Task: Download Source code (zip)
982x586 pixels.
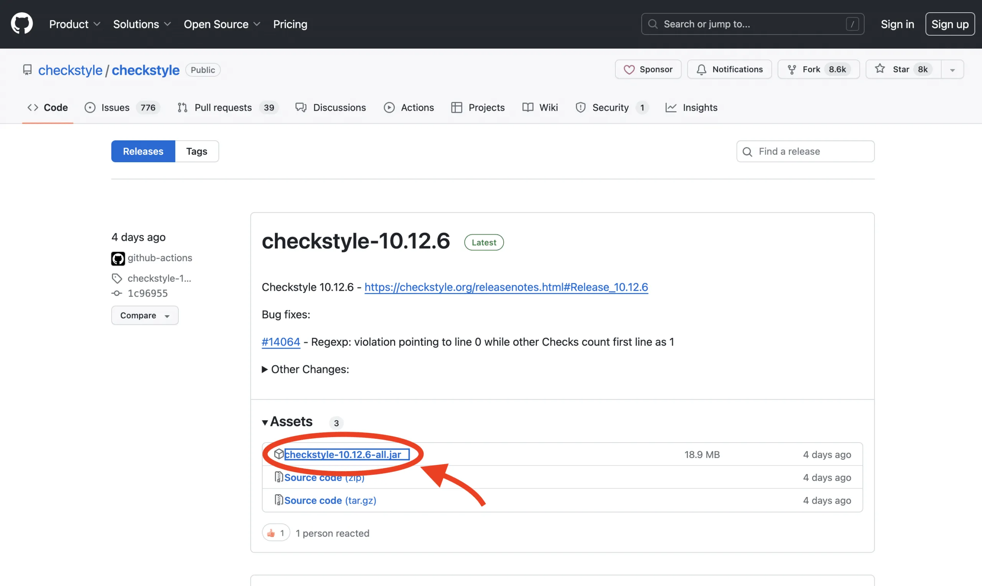Action: coord(324,477)
